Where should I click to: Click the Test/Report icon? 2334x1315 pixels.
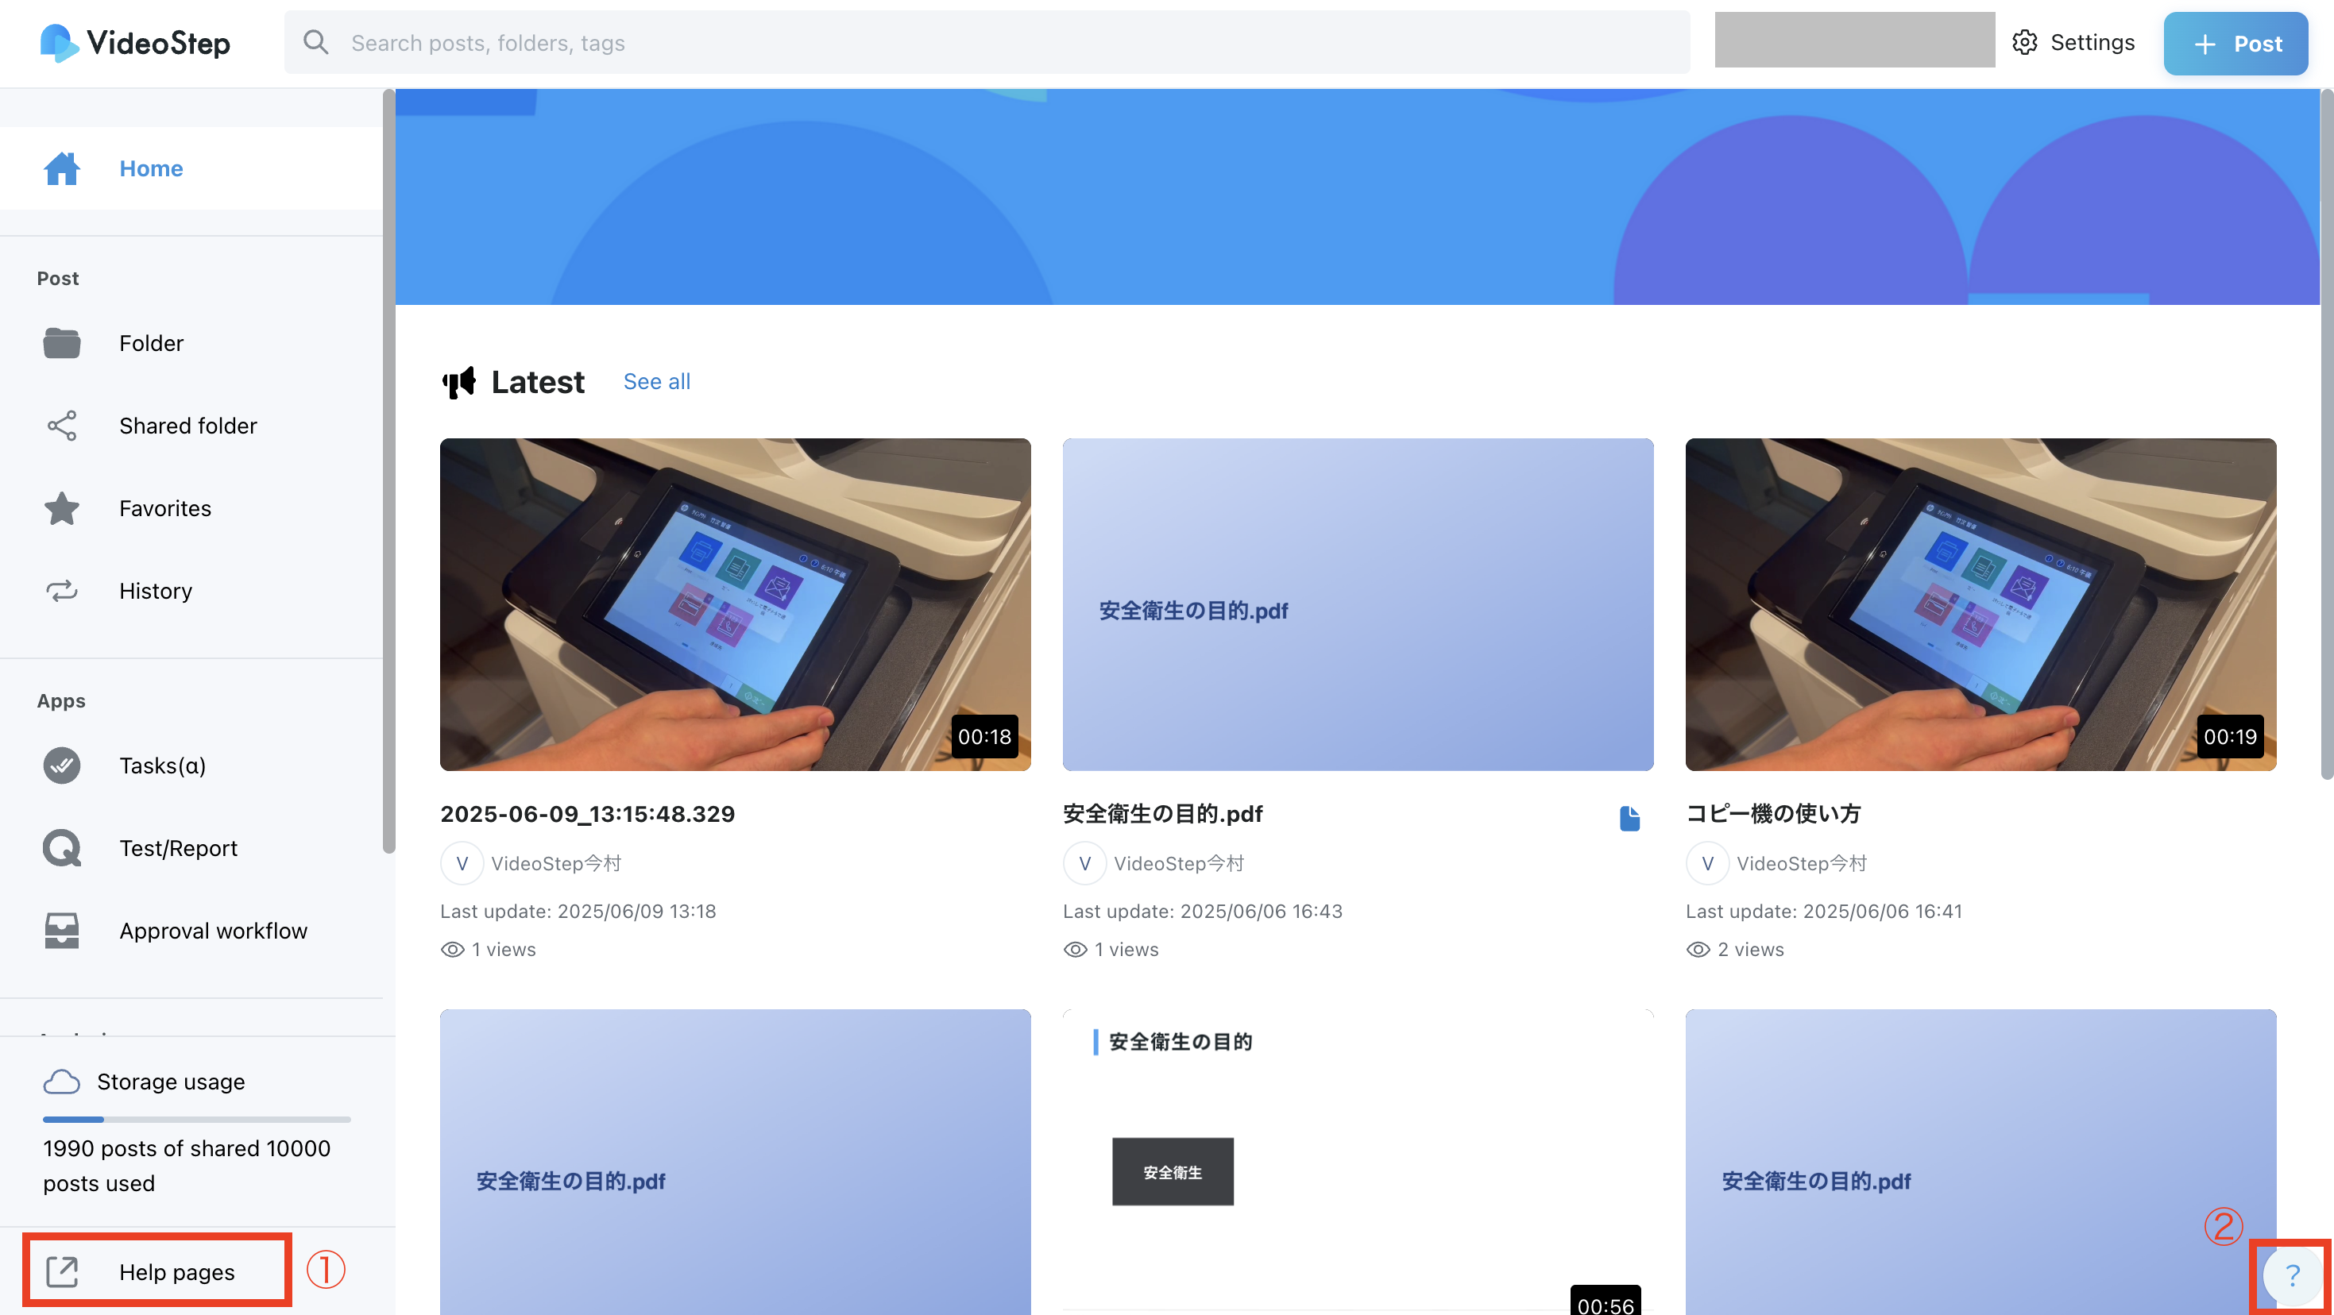[62, 849]
